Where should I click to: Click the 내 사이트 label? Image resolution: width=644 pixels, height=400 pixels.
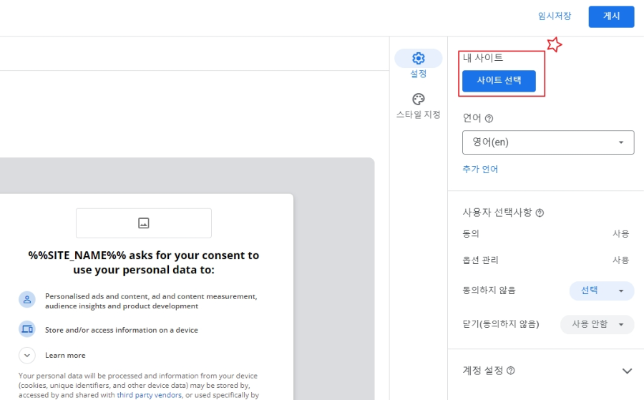click(x=482, y=58)
